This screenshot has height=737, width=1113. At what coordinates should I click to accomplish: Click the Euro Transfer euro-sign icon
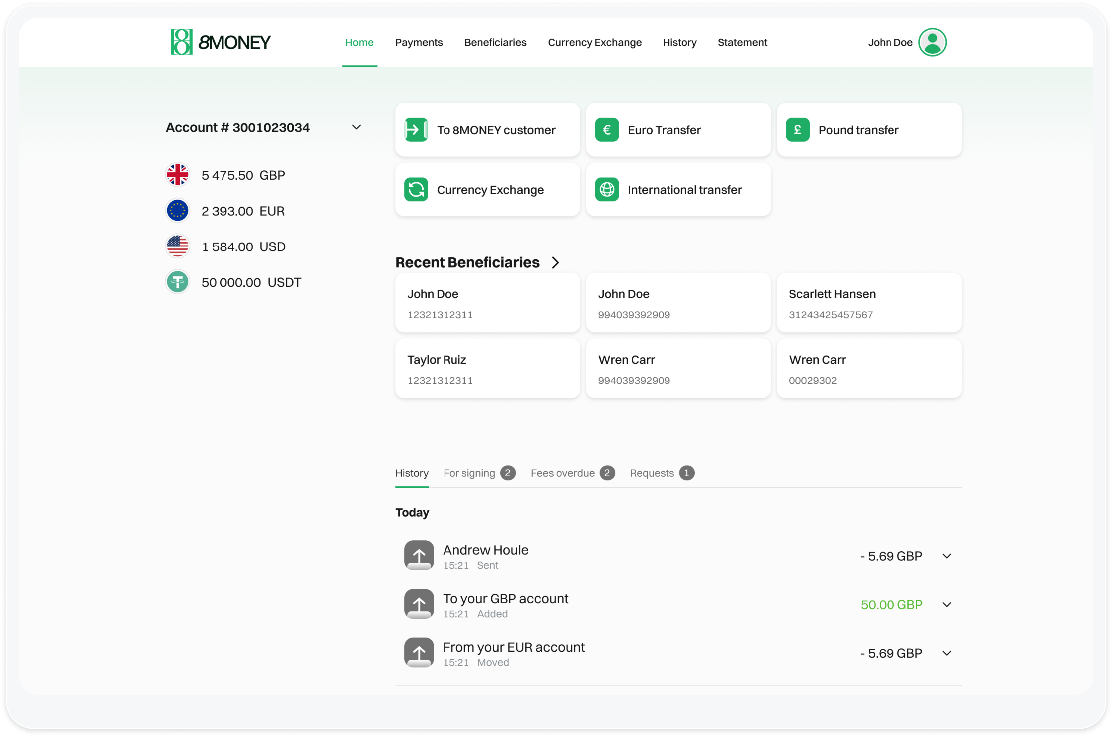point(607,130)
